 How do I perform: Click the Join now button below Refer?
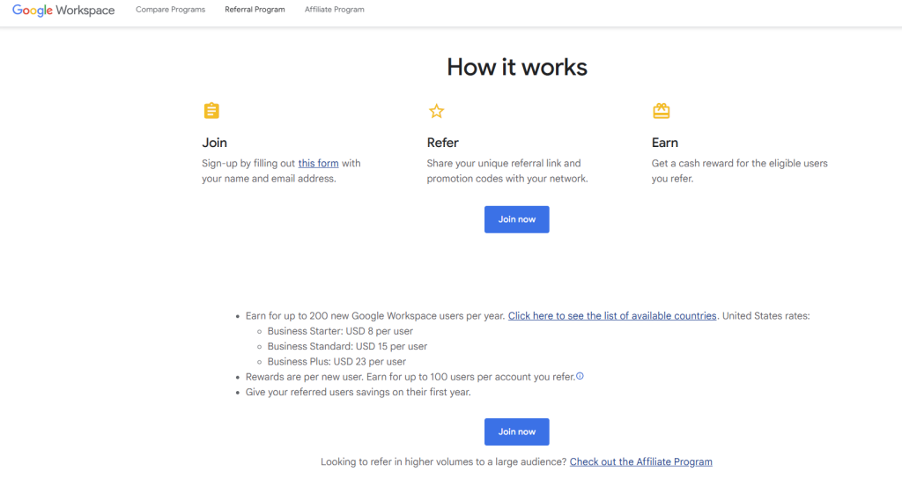tap(516, 219)
